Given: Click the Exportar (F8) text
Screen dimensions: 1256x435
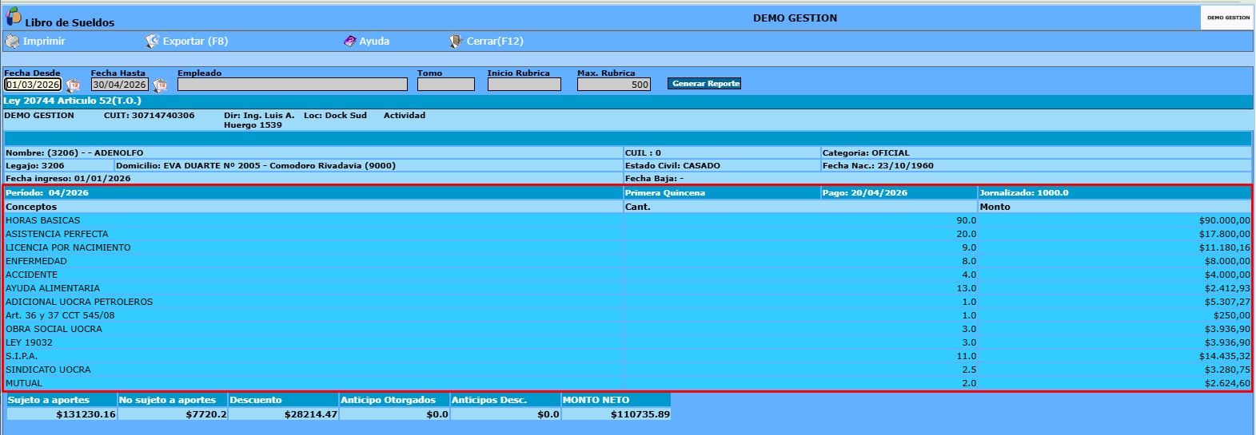Looking at the screenshot, I should (195, 41).
